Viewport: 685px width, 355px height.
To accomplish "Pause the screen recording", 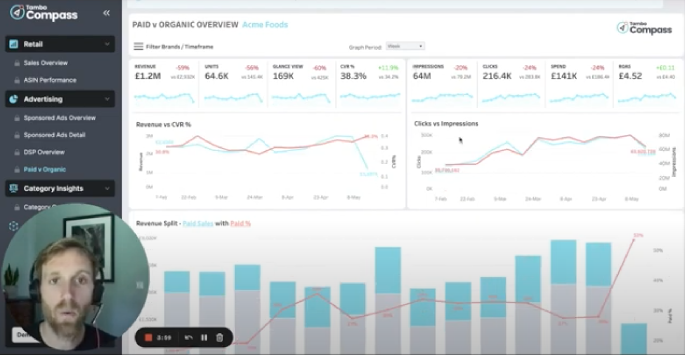I will pyautogui.click(x=204, y=337).
